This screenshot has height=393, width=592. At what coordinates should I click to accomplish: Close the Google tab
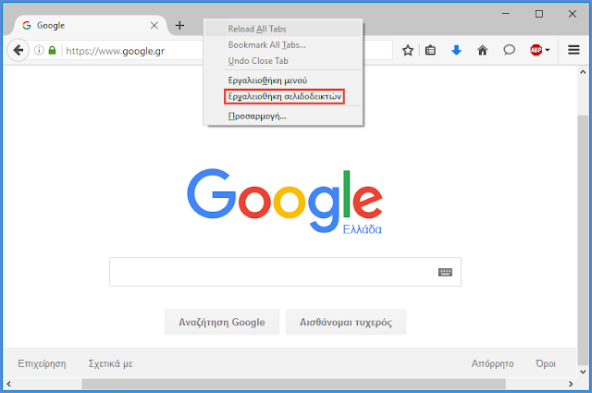tap(154, 25)
